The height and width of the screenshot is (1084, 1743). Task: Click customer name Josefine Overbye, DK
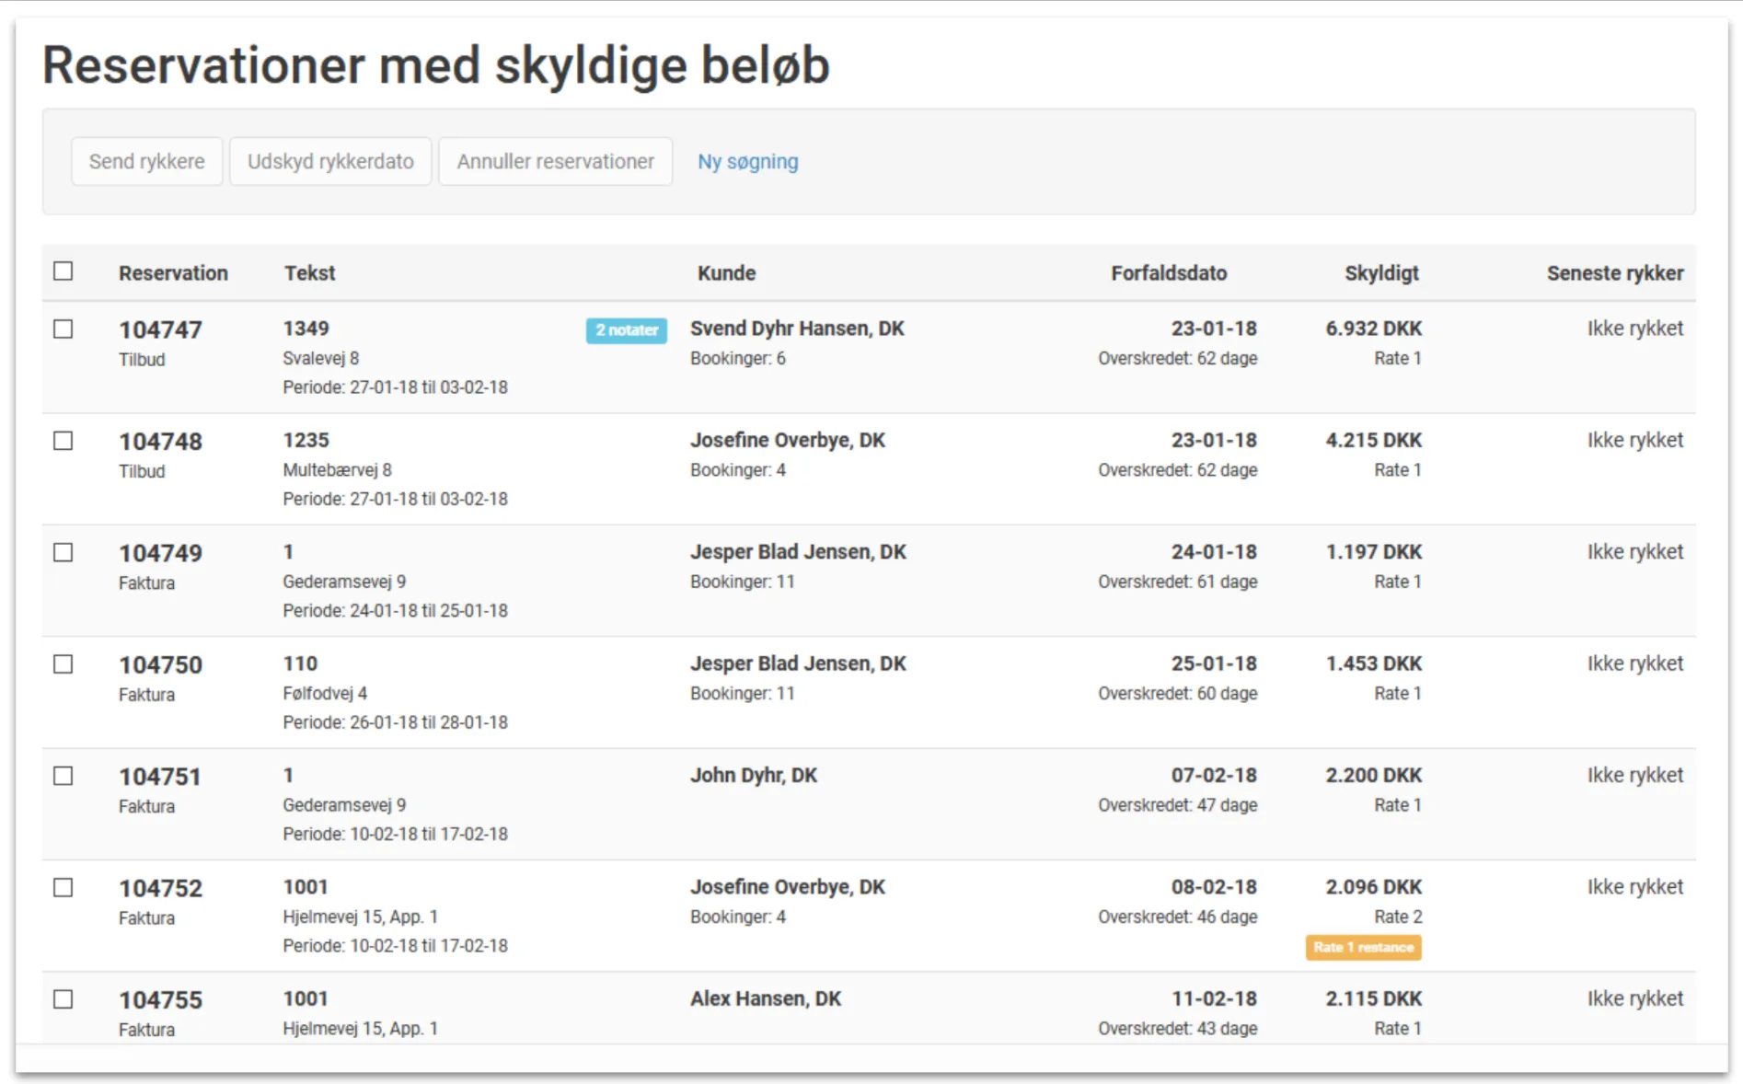click(789, 440)
